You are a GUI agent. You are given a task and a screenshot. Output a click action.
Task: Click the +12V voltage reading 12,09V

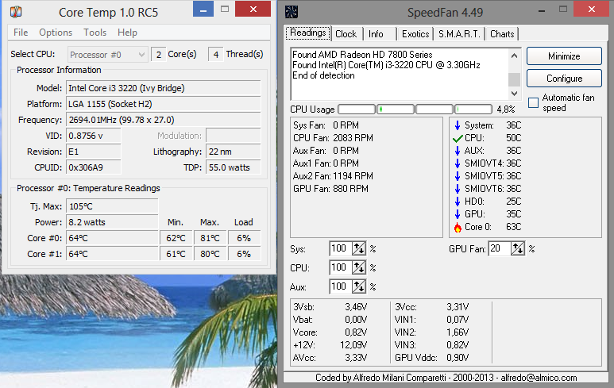point(353,345)
